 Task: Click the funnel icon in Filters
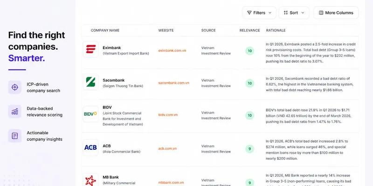(x=249, y=13)
